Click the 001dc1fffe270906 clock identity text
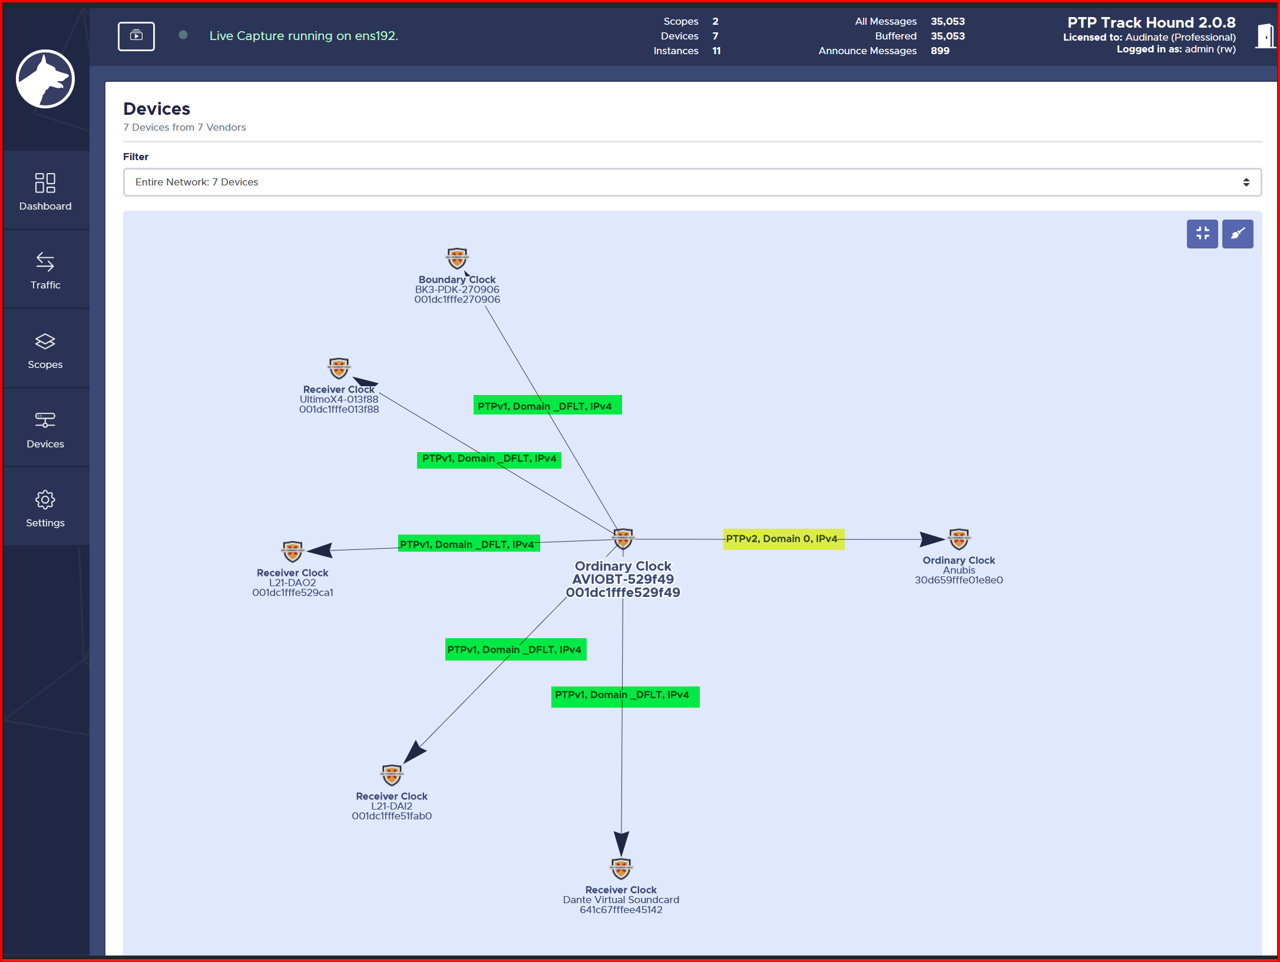The width and height of the screenshot is (1280, 962). [457, 299]
